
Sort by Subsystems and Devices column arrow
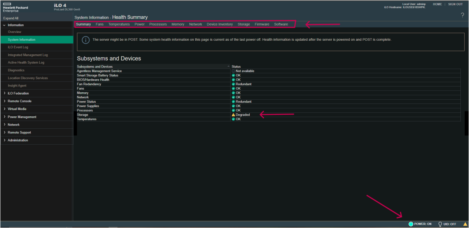[x=228, y=67]
